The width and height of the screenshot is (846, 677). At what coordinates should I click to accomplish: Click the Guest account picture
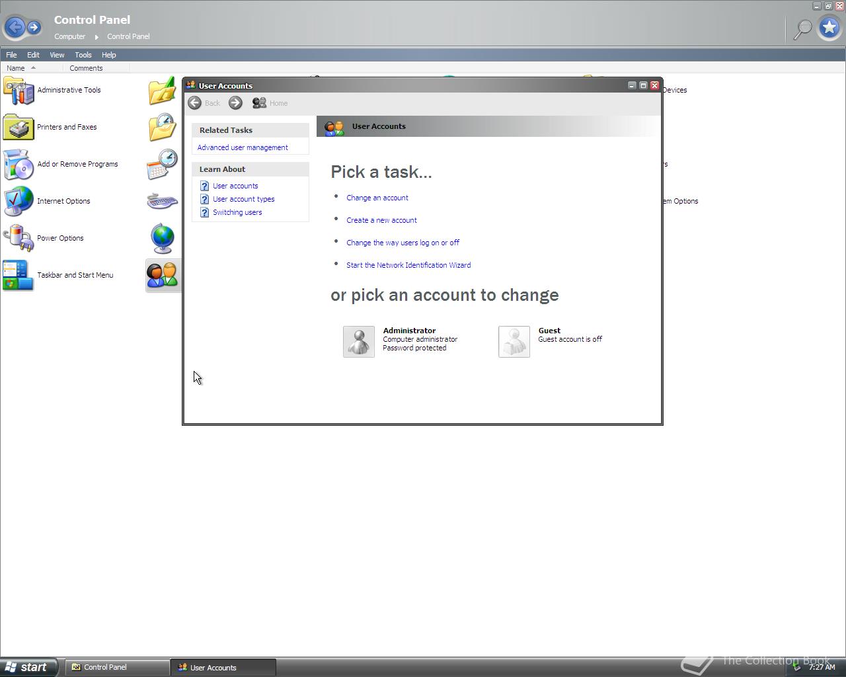514,342
